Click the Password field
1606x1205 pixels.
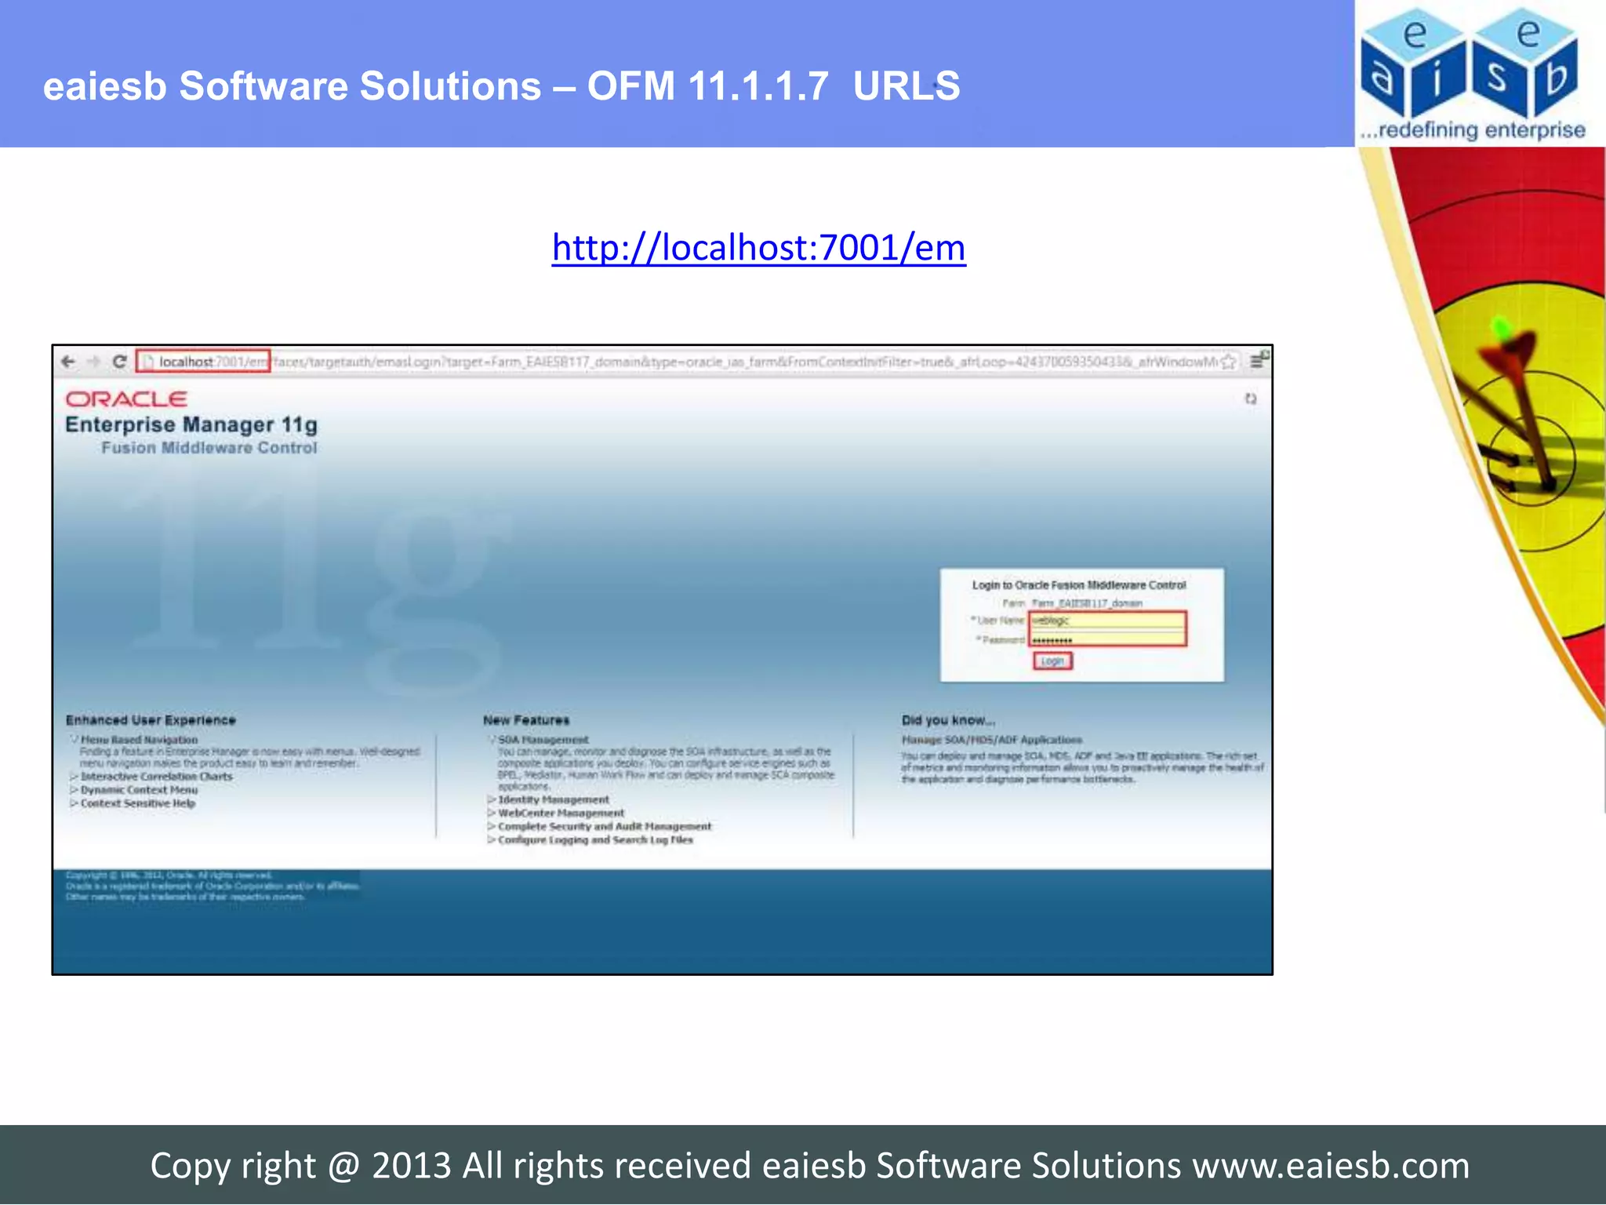[1107, 639]
